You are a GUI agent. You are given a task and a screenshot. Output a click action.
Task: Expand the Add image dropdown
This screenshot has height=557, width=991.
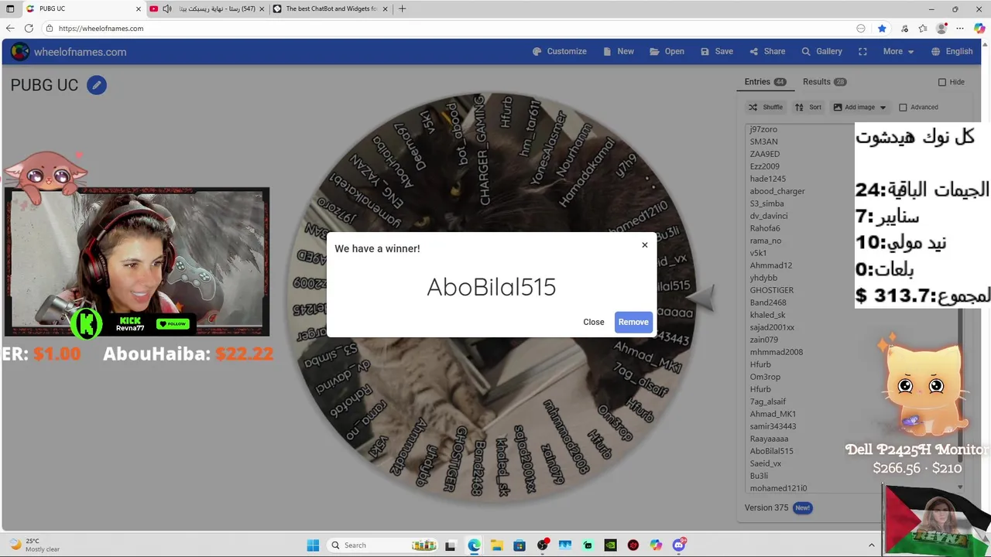coord(859,108)
